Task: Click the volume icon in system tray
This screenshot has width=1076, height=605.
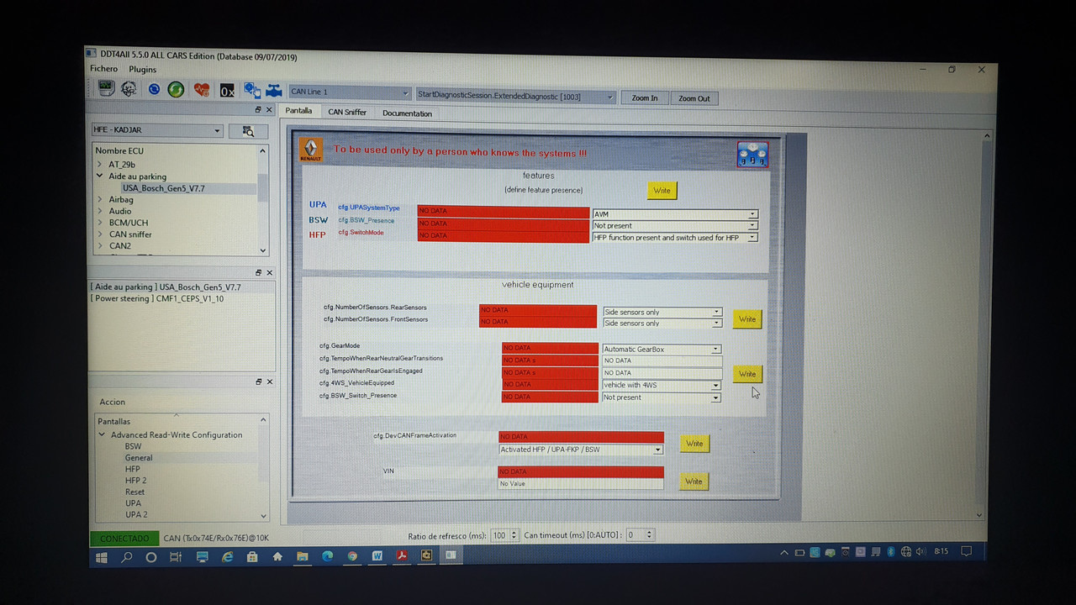Action: click(x=922, y=552)
